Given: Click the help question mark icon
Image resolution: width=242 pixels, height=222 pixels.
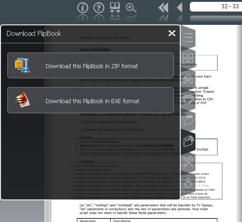Looking at the screenshot, I should pyautogui.click(x=99, y=8).
